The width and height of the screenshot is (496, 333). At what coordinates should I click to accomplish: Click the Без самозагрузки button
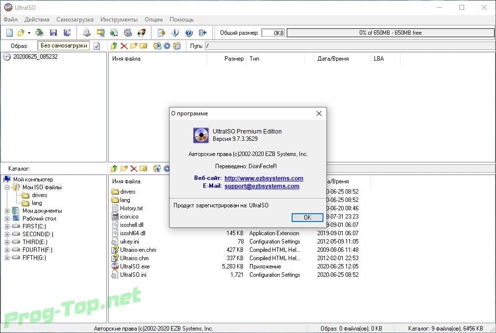tap(64, 46)
